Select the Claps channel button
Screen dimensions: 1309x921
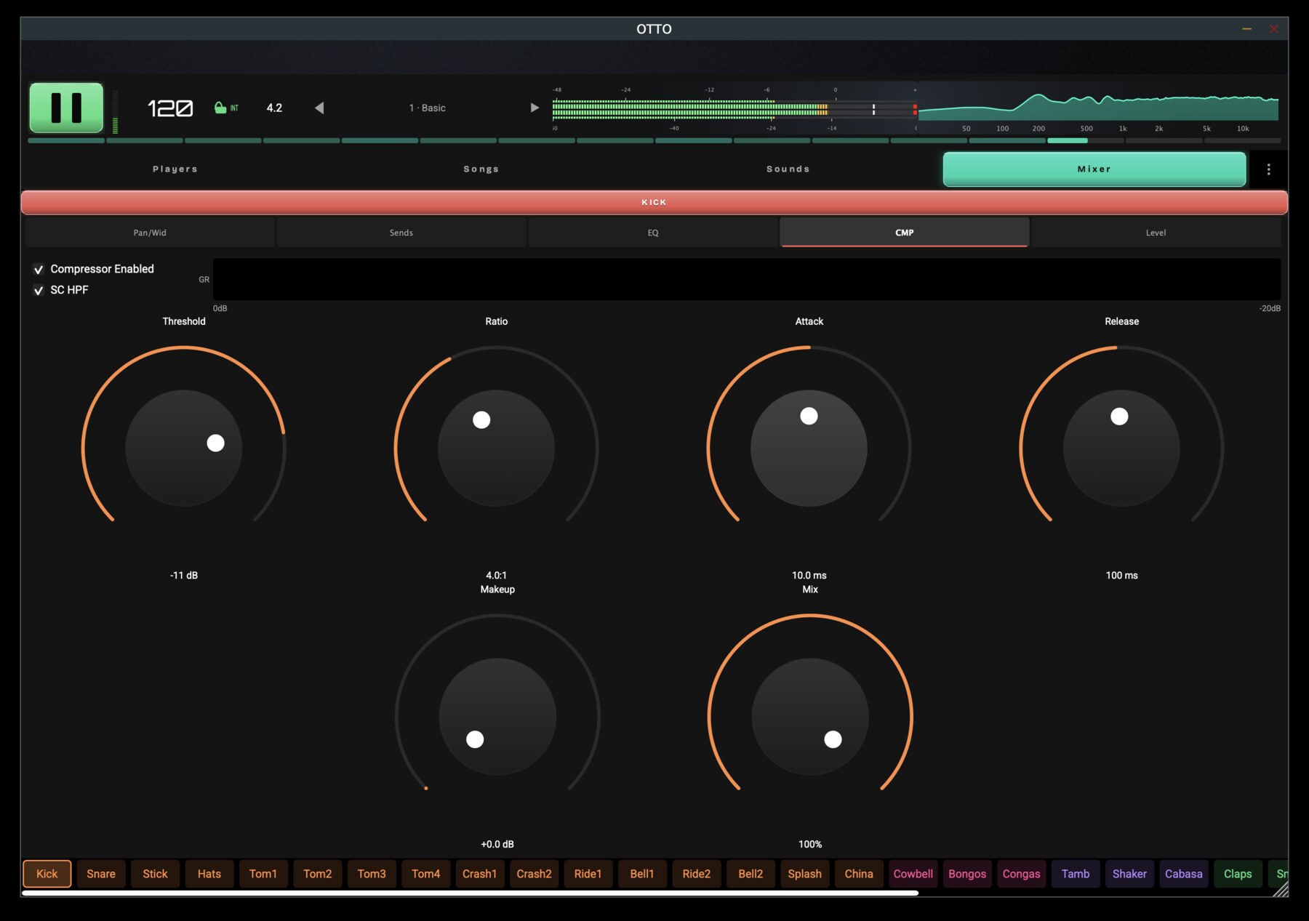point(1238,874)
